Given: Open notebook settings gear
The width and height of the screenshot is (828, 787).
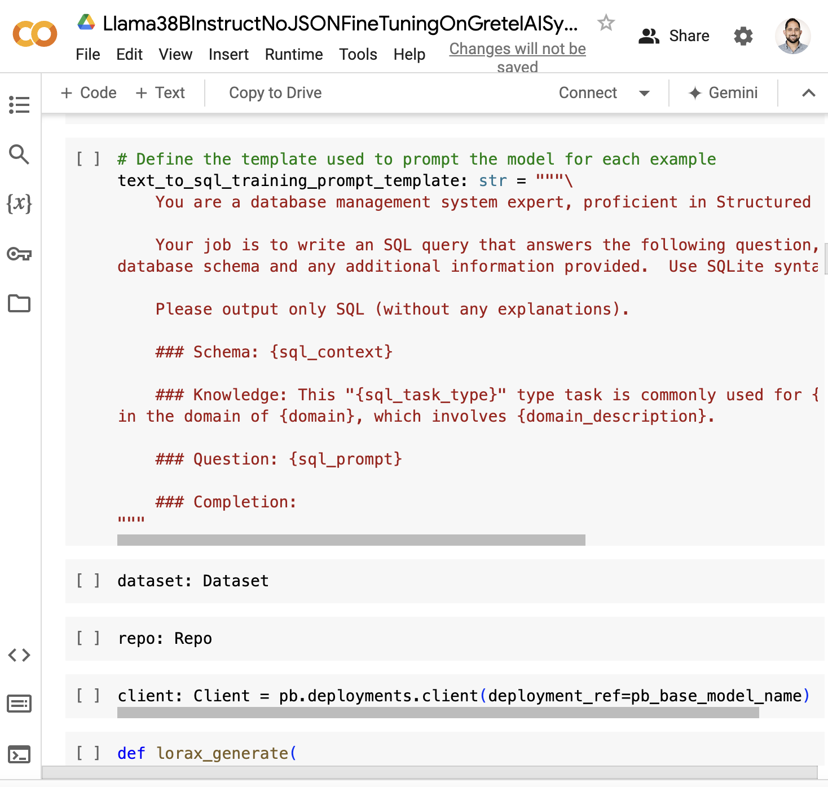Looking at the screenshot, I should point(743,36).
